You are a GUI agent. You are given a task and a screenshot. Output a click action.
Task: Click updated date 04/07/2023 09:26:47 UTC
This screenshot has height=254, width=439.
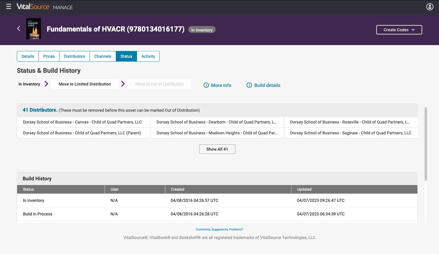point(321,200)
